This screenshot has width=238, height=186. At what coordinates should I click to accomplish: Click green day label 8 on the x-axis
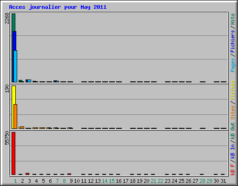[x=64, y=181]
